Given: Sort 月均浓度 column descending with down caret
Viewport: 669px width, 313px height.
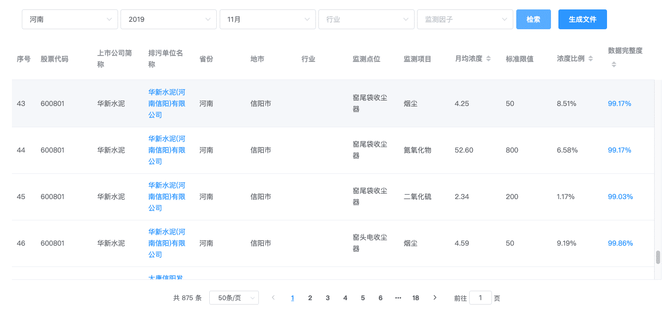Looking at the screenshot, I should 488,60.
